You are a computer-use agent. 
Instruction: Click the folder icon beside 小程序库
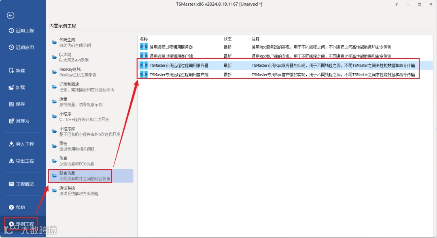(x=54, y=131)
